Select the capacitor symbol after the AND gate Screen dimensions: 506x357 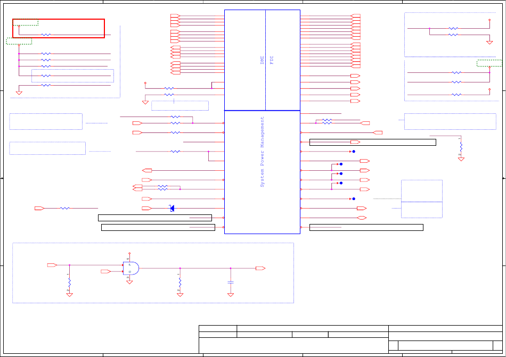tap(231, 283)
